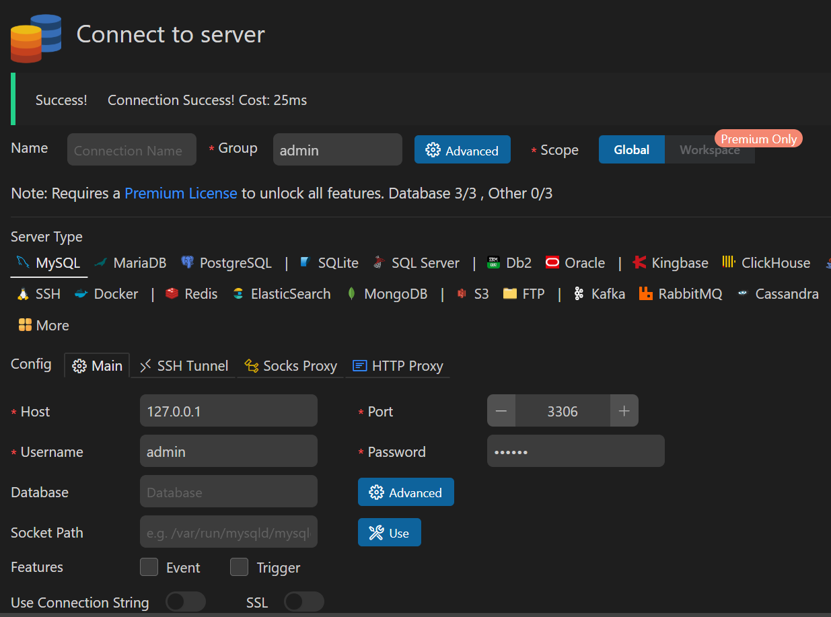Image resolution: width=831 pixels, height=617 pixels.
Task: Choose Db2 server type
Action: tap(509, 263)
